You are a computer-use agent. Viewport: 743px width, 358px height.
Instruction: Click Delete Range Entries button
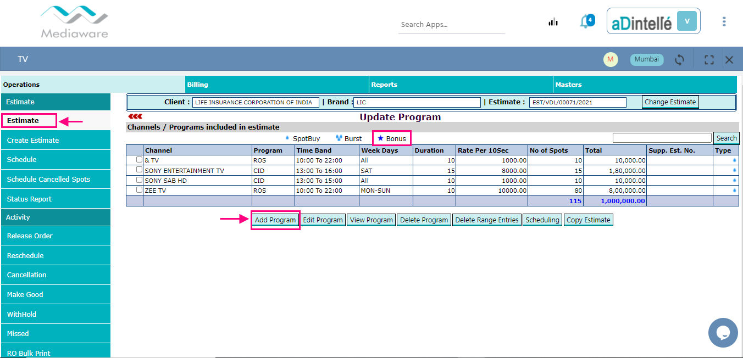pyautogui.click(x=486, y=220)
